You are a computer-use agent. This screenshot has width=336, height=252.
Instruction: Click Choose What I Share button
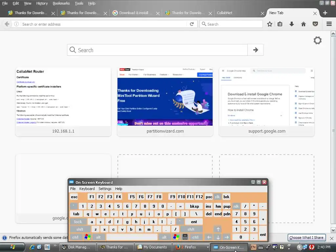click(x=306, y=238)
